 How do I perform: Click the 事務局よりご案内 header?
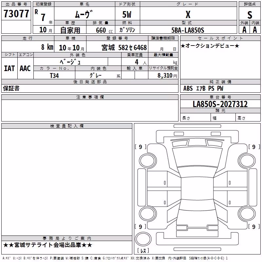click(67, 238)
